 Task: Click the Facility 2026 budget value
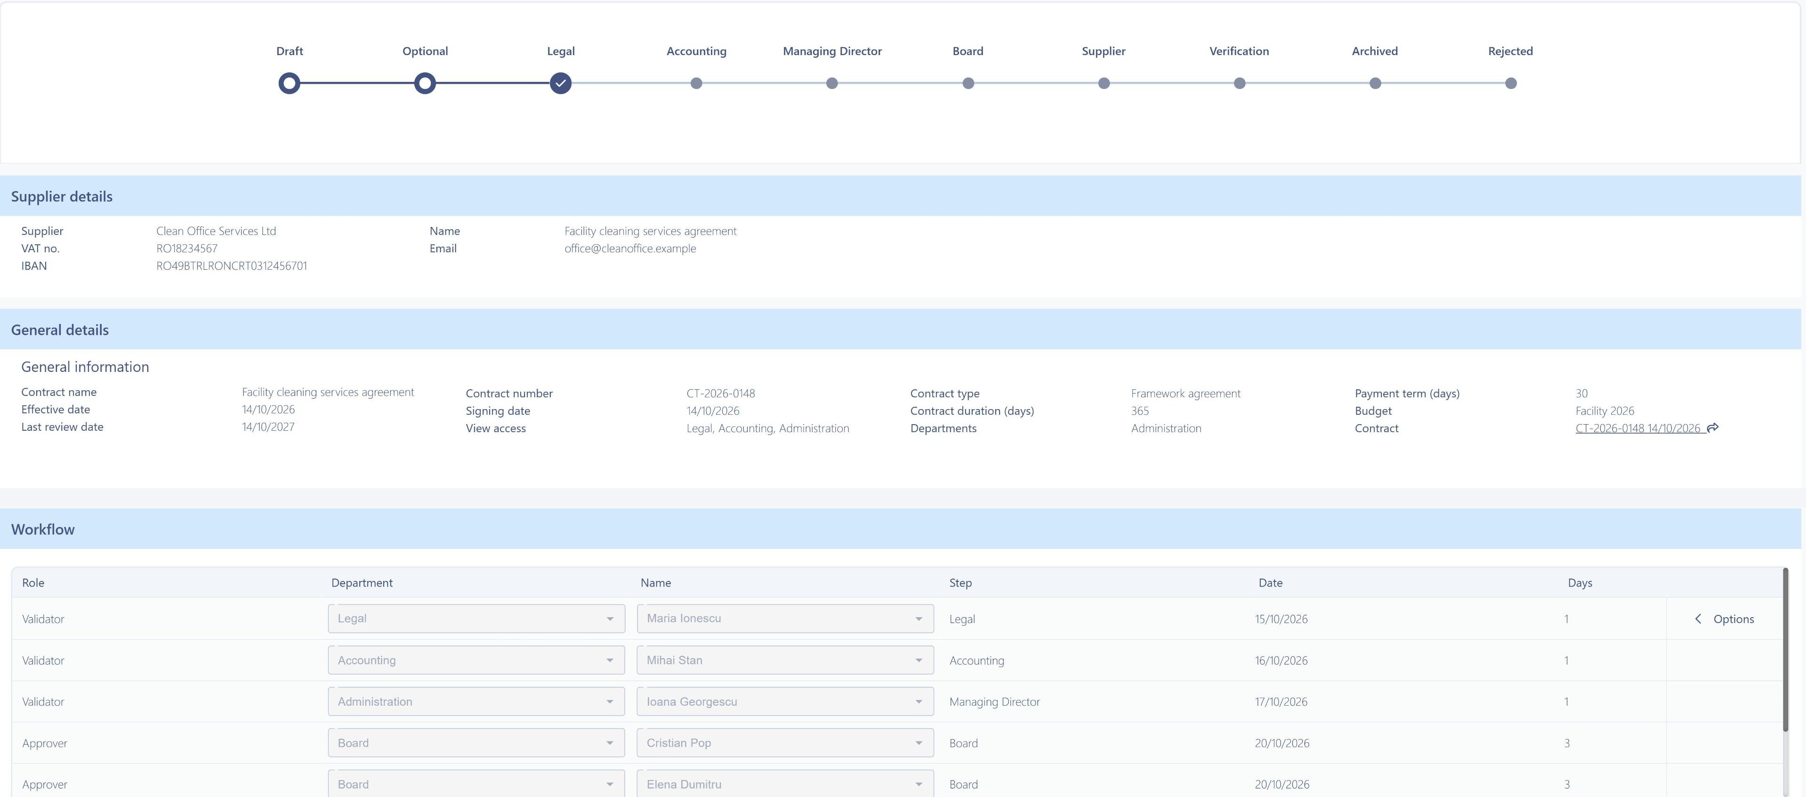[1605, 411]
